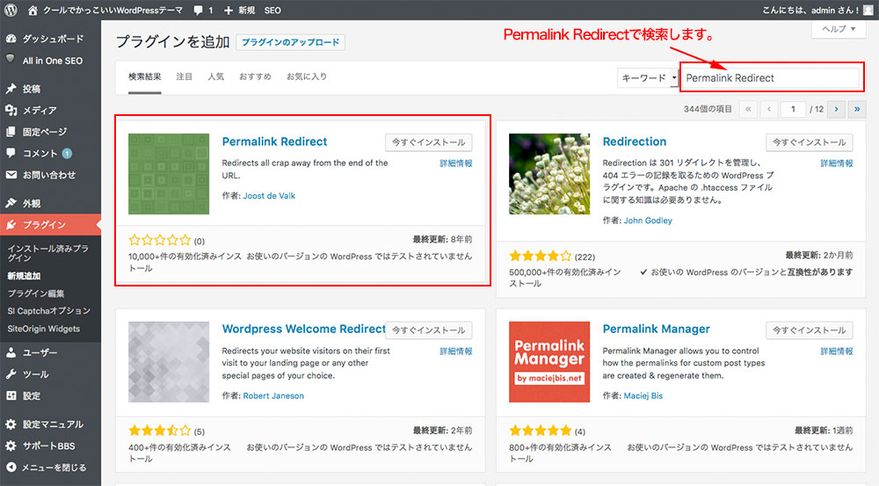Open 詳細情報 for Wordpress Welcome Redirect
This screenshot has height=486, width=879.
[x=455, y=352]
